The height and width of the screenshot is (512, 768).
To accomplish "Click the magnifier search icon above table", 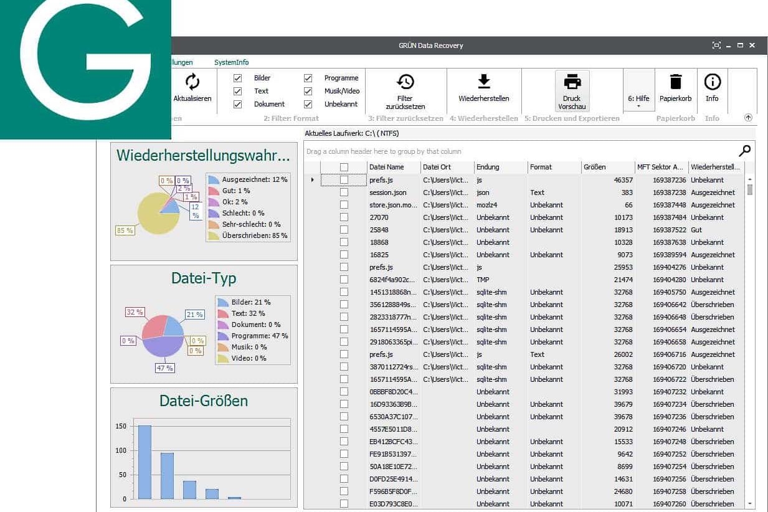I will point(744,151).
